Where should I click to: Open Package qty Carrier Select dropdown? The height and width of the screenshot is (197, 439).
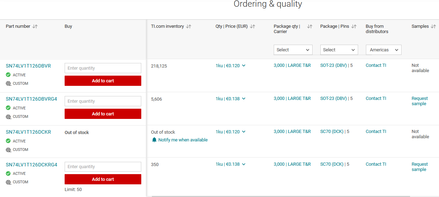293,50
